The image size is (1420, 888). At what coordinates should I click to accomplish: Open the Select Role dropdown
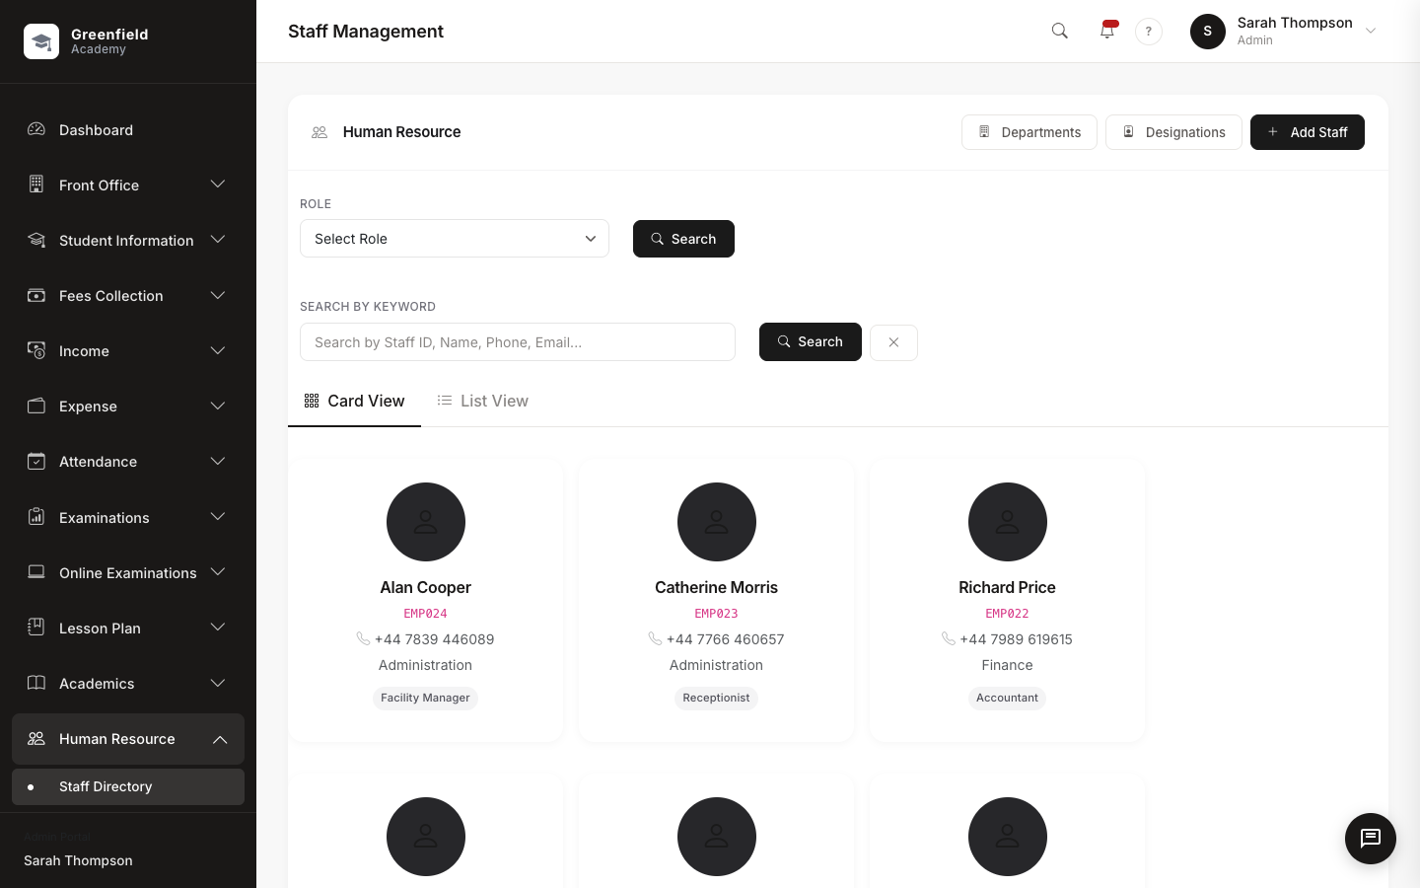pyautogui.click(x=455, y=239)
